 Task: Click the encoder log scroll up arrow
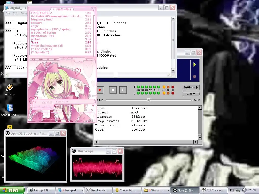pyautogui.click(x=200, y=108)
